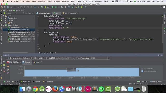Image resolution: width=166 pixels, height=93 pixels.
Task: Open the Genymotion device selector dropdown arrow
Action: (73, 58)
